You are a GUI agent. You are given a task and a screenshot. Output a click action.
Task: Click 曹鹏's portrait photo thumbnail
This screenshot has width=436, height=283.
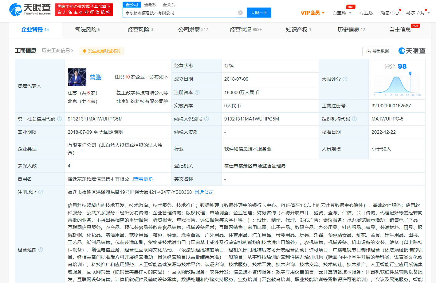click(x=77, y=77)
